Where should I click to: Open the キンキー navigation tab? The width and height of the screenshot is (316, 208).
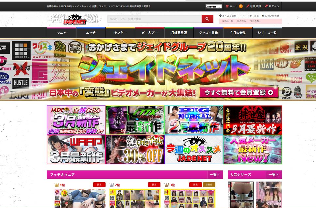click(120, 33)
